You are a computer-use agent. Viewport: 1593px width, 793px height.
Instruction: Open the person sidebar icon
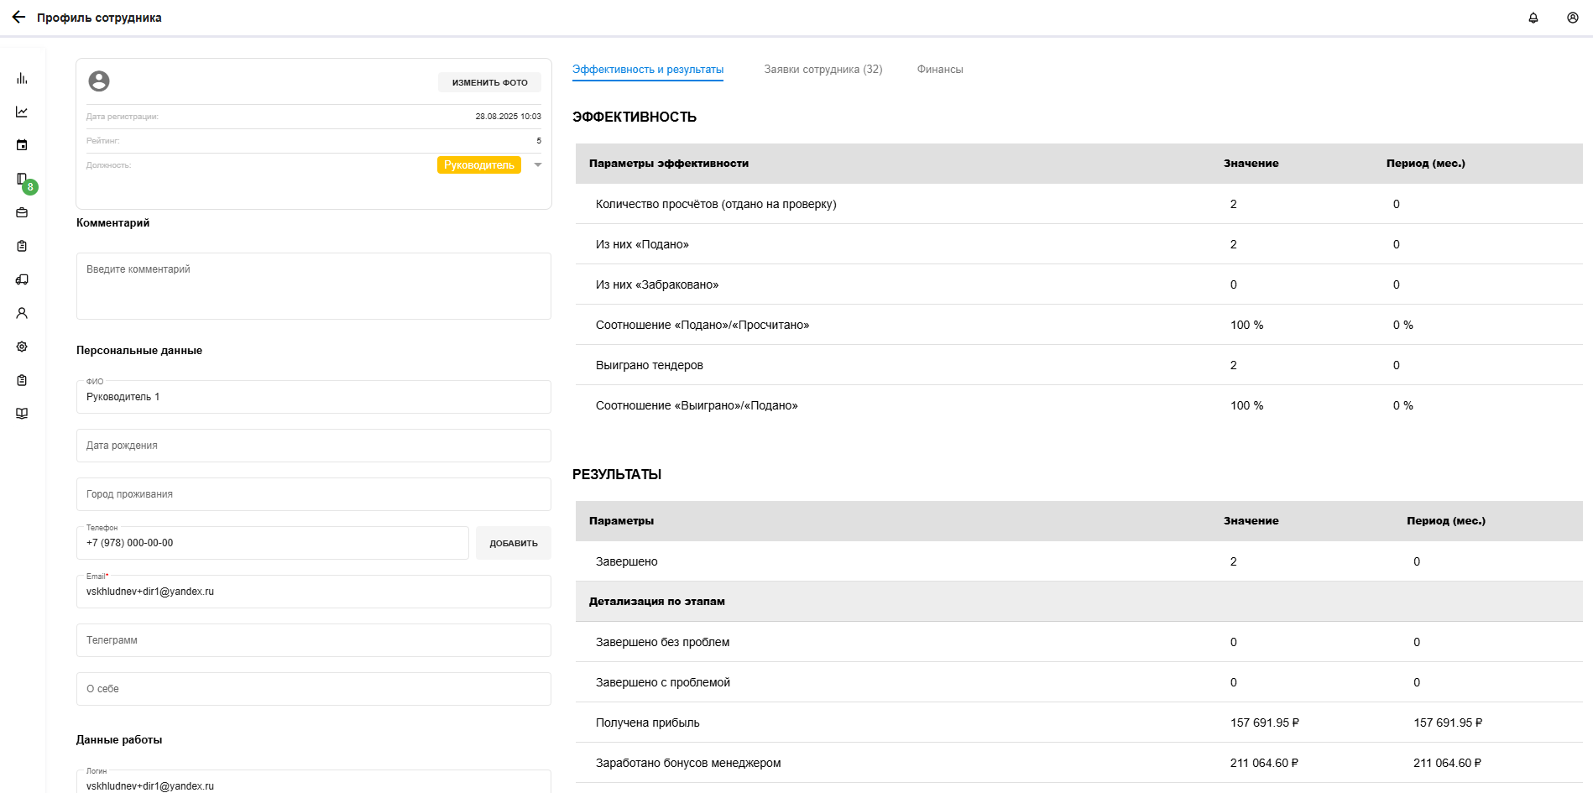[x=22, y=313]
